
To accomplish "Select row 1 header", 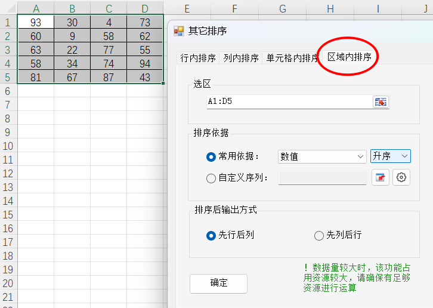I will pyautogui.click(x=8, y=23).
